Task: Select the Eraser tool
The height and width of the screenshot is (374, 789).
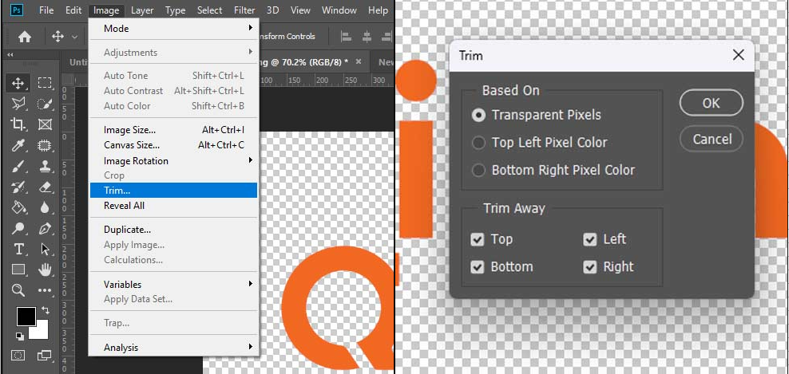Action: (x=45, y=187)
